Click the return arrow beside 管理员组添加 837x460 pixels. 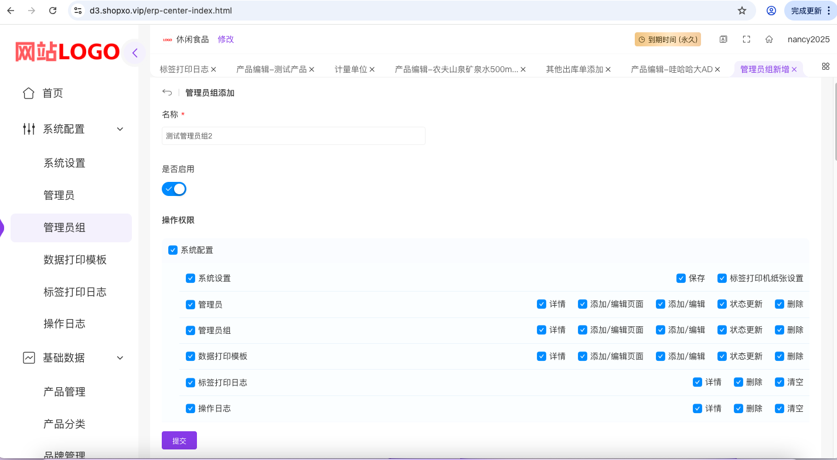click(x=167, y=93)
